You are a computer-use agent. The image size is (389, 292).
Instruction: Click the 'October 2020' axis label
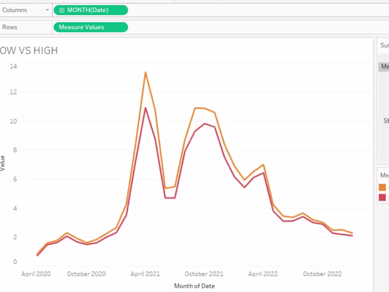click(x=87, y=274)
